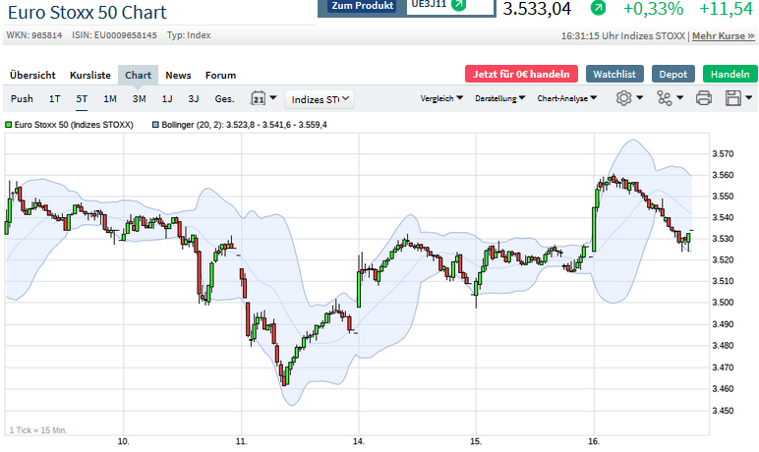Click the red Jetzt für 0€ handeln button
This screenshot has height=452, width=759.
point(521,74)
